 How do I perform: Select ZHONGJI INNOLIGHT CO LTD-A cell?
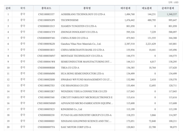pyautogui.click(x=87, y=32)
